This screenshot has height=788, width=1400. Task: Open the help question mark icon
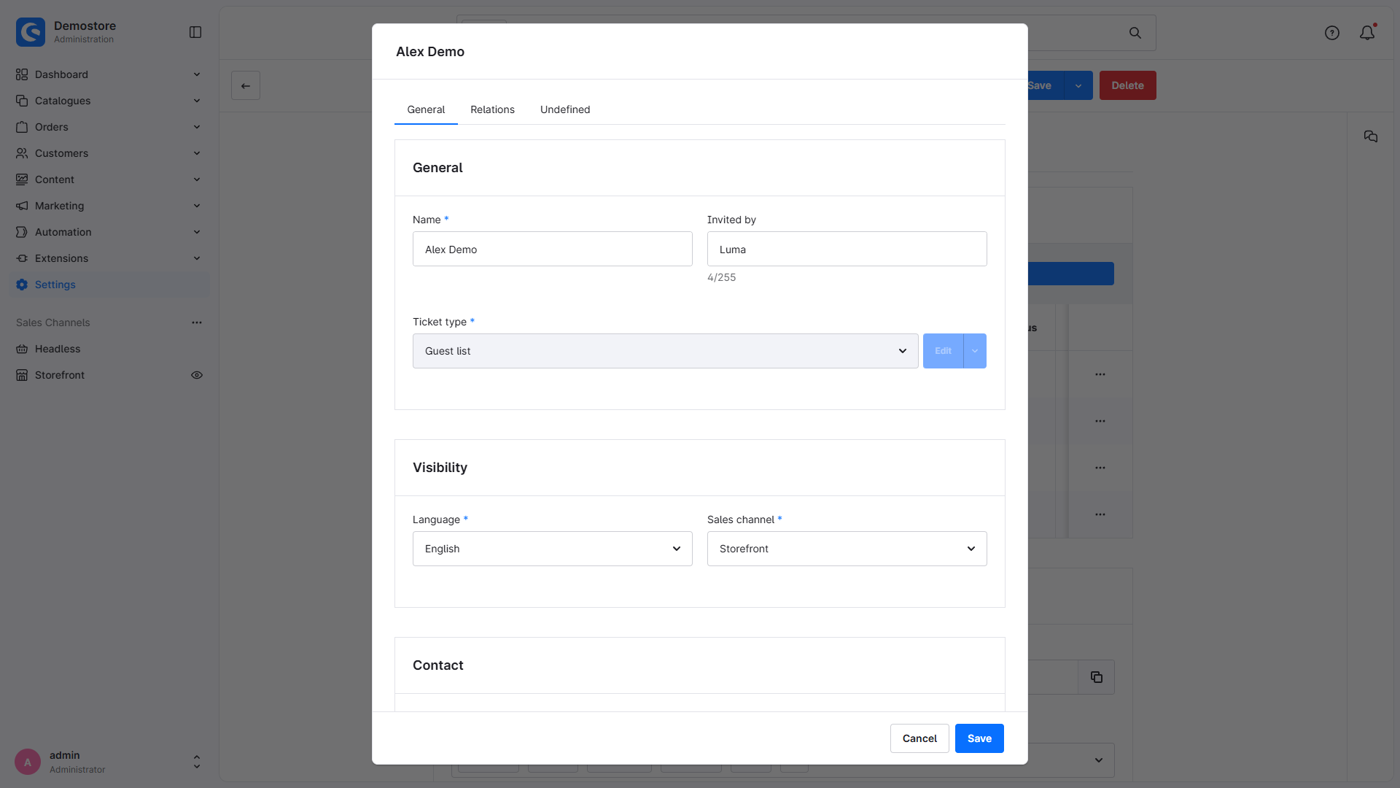pyautogui.click(x=1332, y=33)
